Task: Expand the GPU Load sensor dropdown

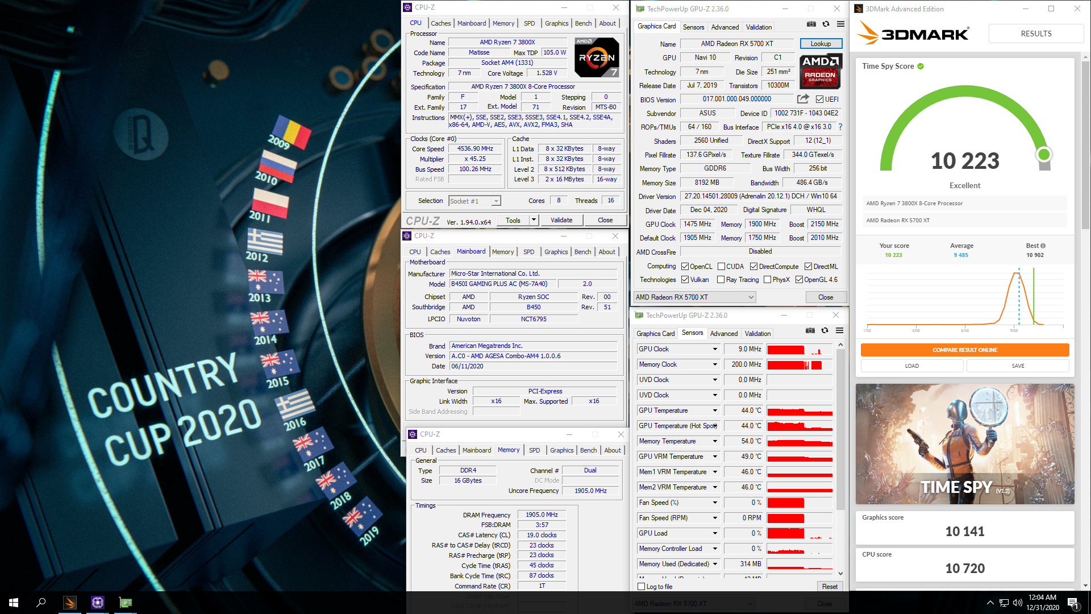Action: coord(715,533)
